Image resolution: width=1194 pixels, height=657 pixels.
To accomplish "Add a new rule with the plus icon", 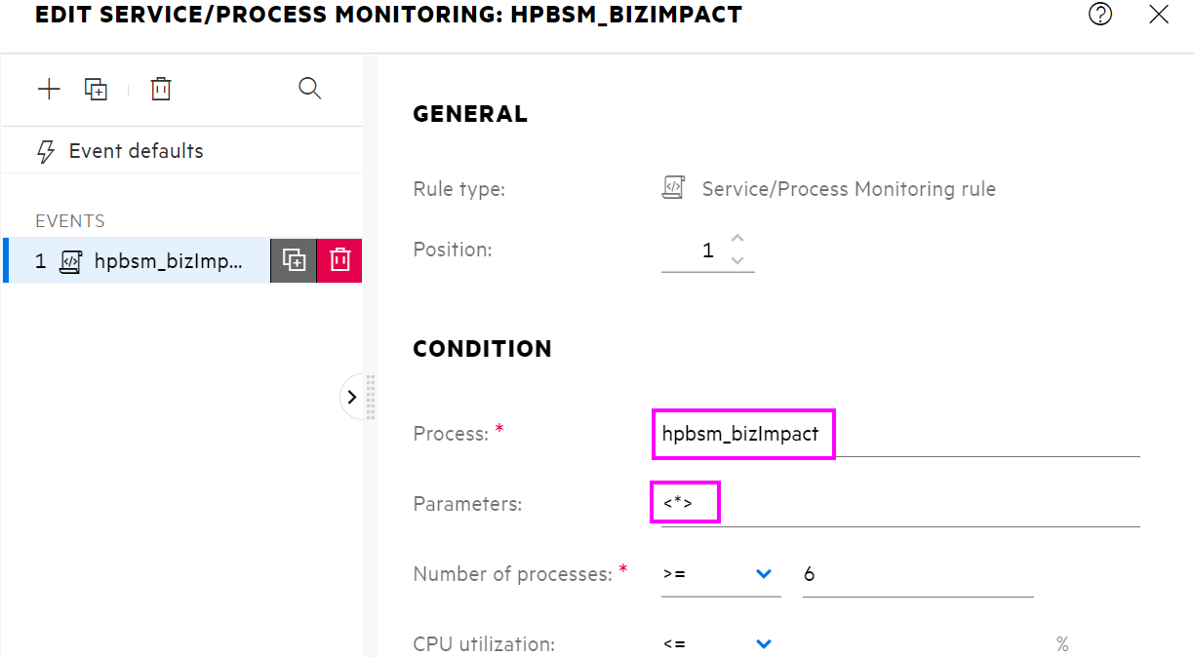I will (x=49, y=89).
